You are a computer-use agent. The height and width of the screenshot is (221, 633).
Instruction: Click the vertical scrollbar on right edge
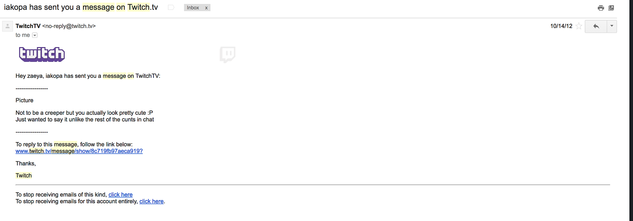click(631, 110)
